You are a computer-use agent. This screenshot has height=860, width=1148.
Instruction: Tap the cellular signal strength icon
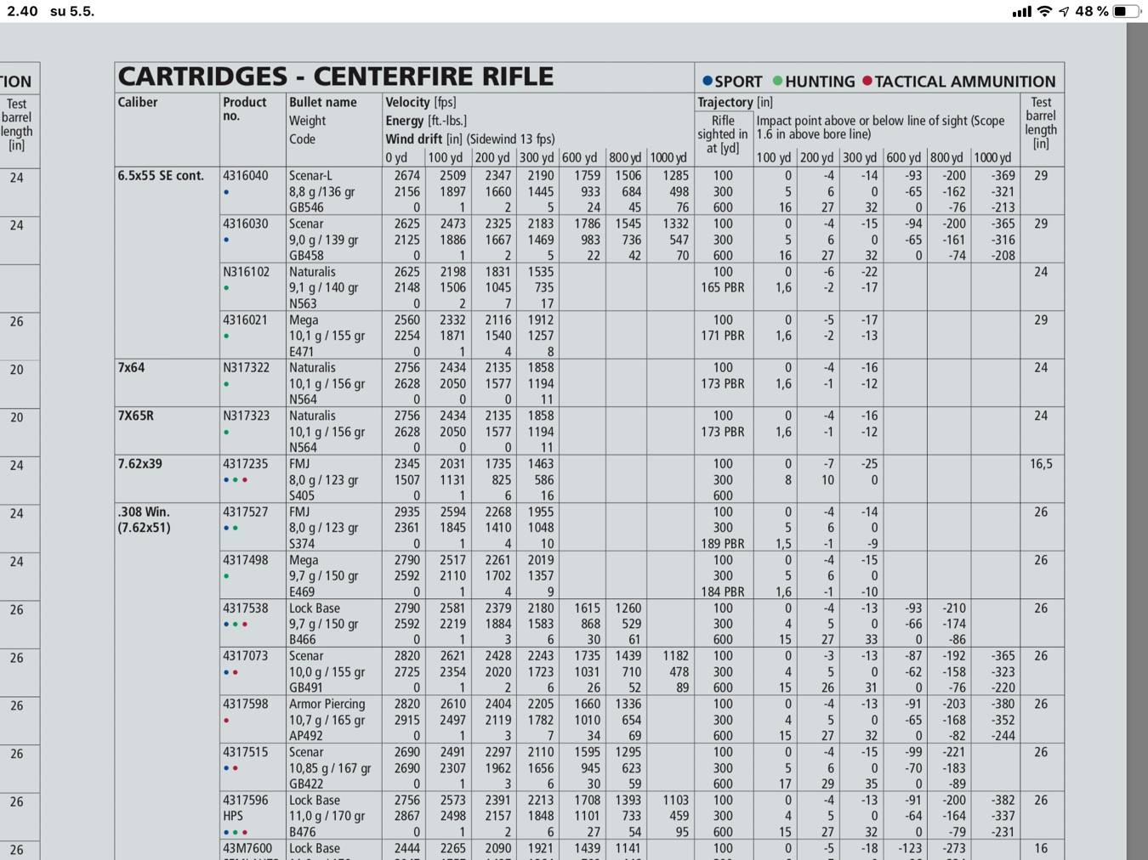point(1021,12)
